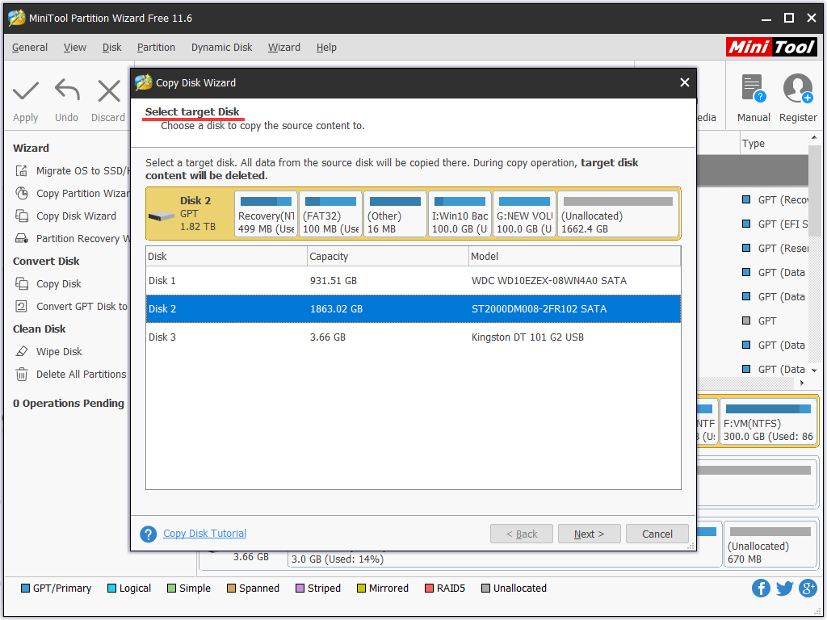
Task: Click the Migrate OS to SSD icon
Action: 22,171
